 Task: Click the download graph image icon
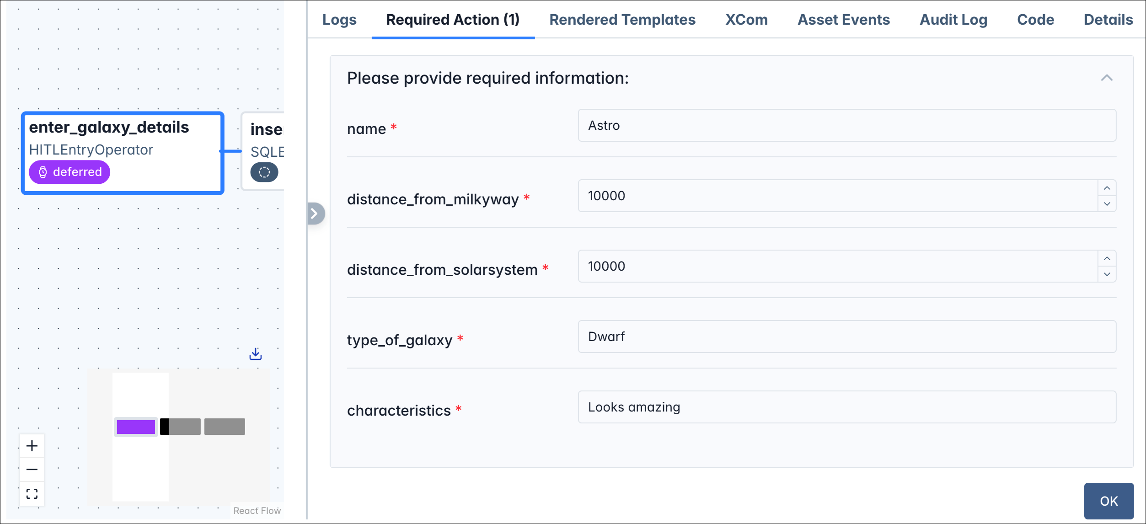coord(255,354)
